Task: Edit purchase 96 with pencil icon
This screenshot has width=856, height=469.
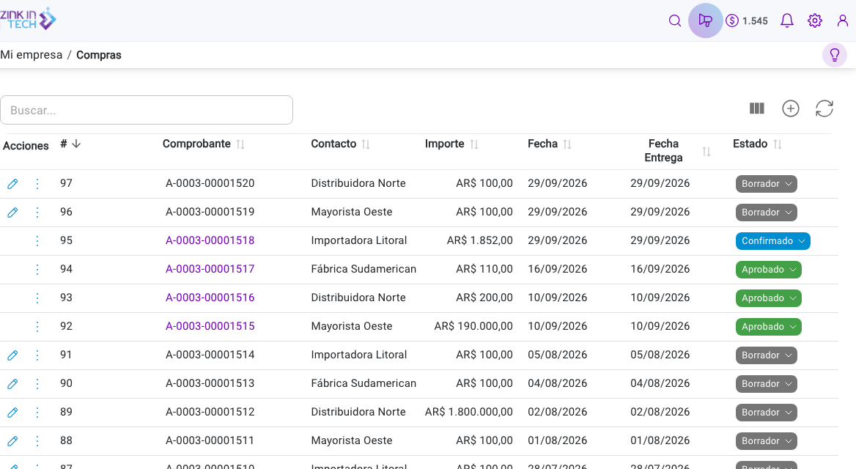Action: coord(12,213)
